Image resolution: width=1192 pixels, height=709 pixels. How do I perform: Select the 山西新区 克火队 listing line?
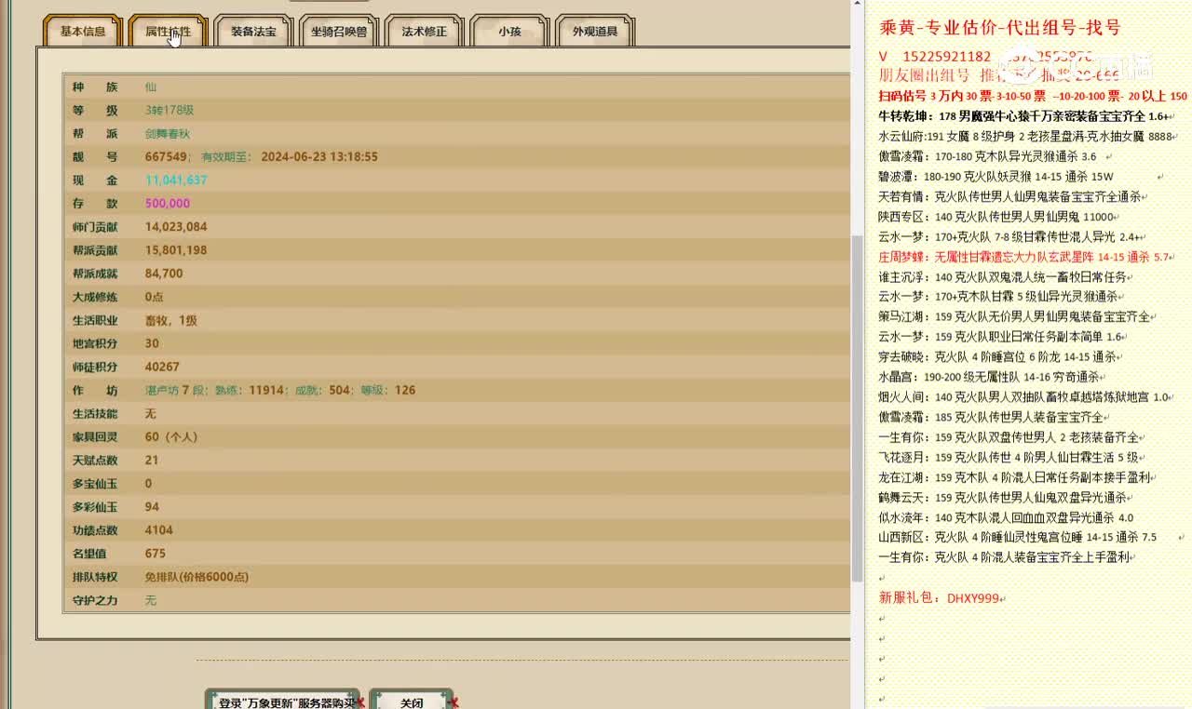click(1018, 538)
